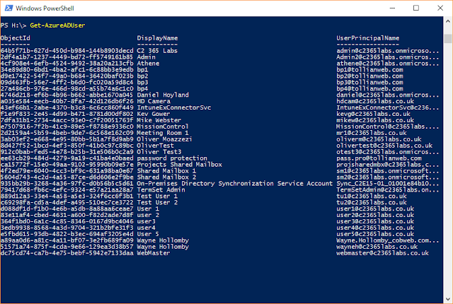Image resolution: width=453 pixels, height=304 pixels.
Task: Click display name 'OliverTest'
Action: pos(156,146)
